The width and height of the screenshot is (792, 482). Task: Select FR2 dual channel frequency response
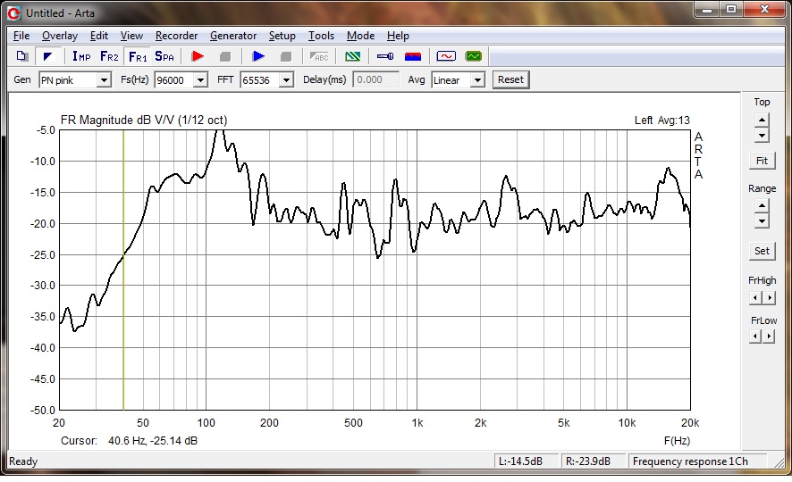click(109, 56)
